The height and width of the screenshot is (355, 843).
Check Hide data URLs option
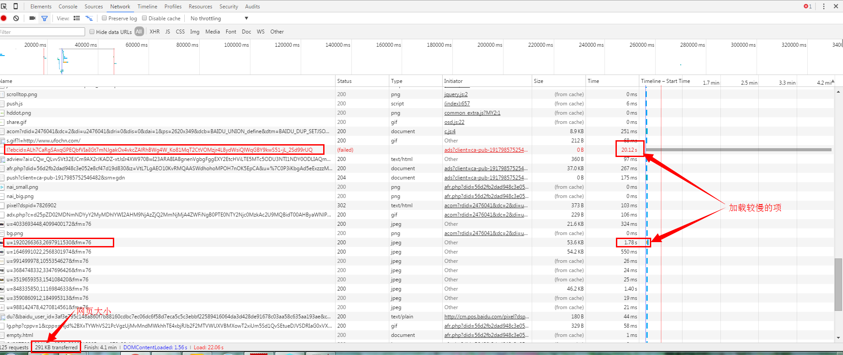tap(92, 32)
